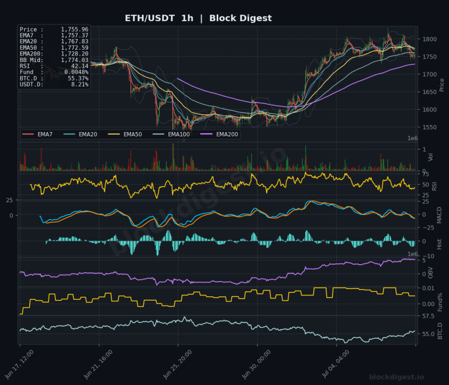Click the vertical "BTC.D" axis label on the right
449x385 pixels.
[440, 331]
